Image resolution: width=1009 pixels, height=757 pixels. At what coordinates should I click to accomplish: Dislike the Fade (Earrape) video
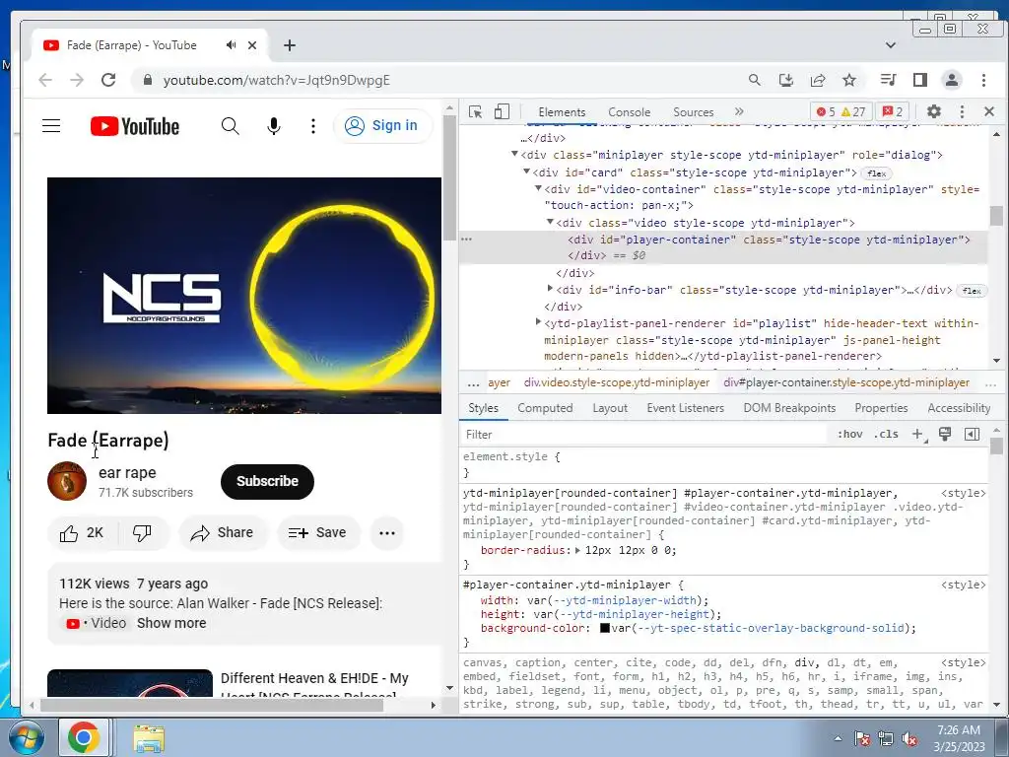click(142, 533)
